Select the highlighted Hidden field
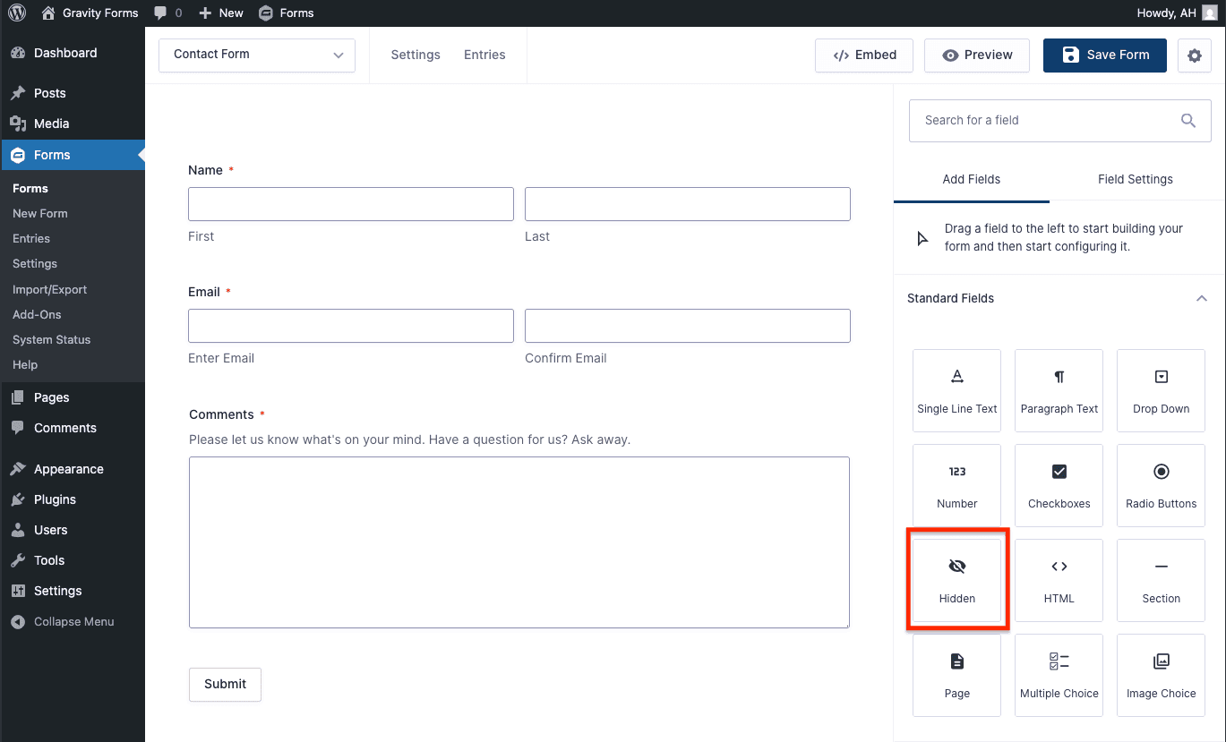The image size is (1226, 742). click(x=956, y=580)
